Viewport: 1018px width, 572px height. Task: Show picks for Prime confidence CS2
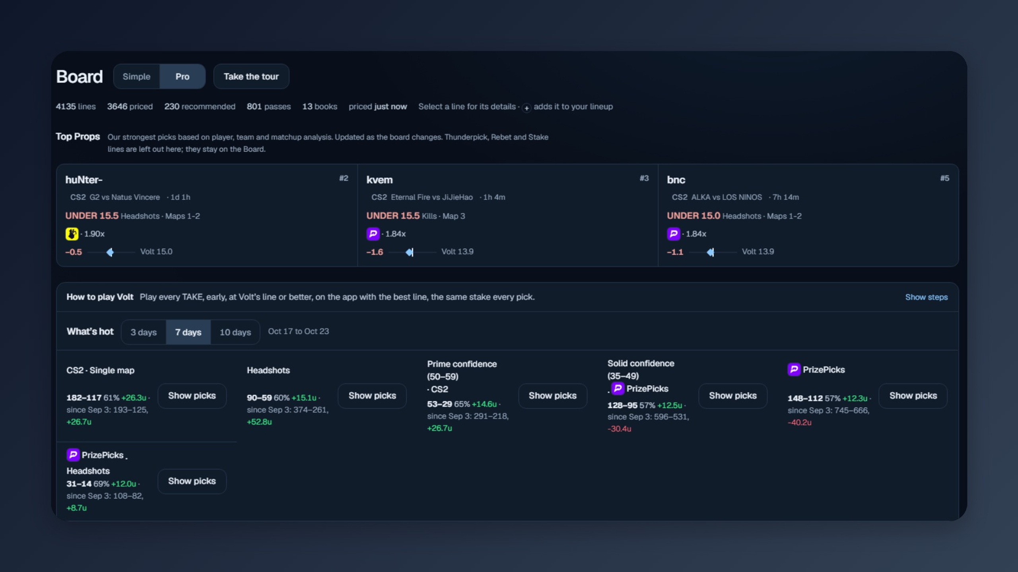pyautogui.click(x=553, y=396)
